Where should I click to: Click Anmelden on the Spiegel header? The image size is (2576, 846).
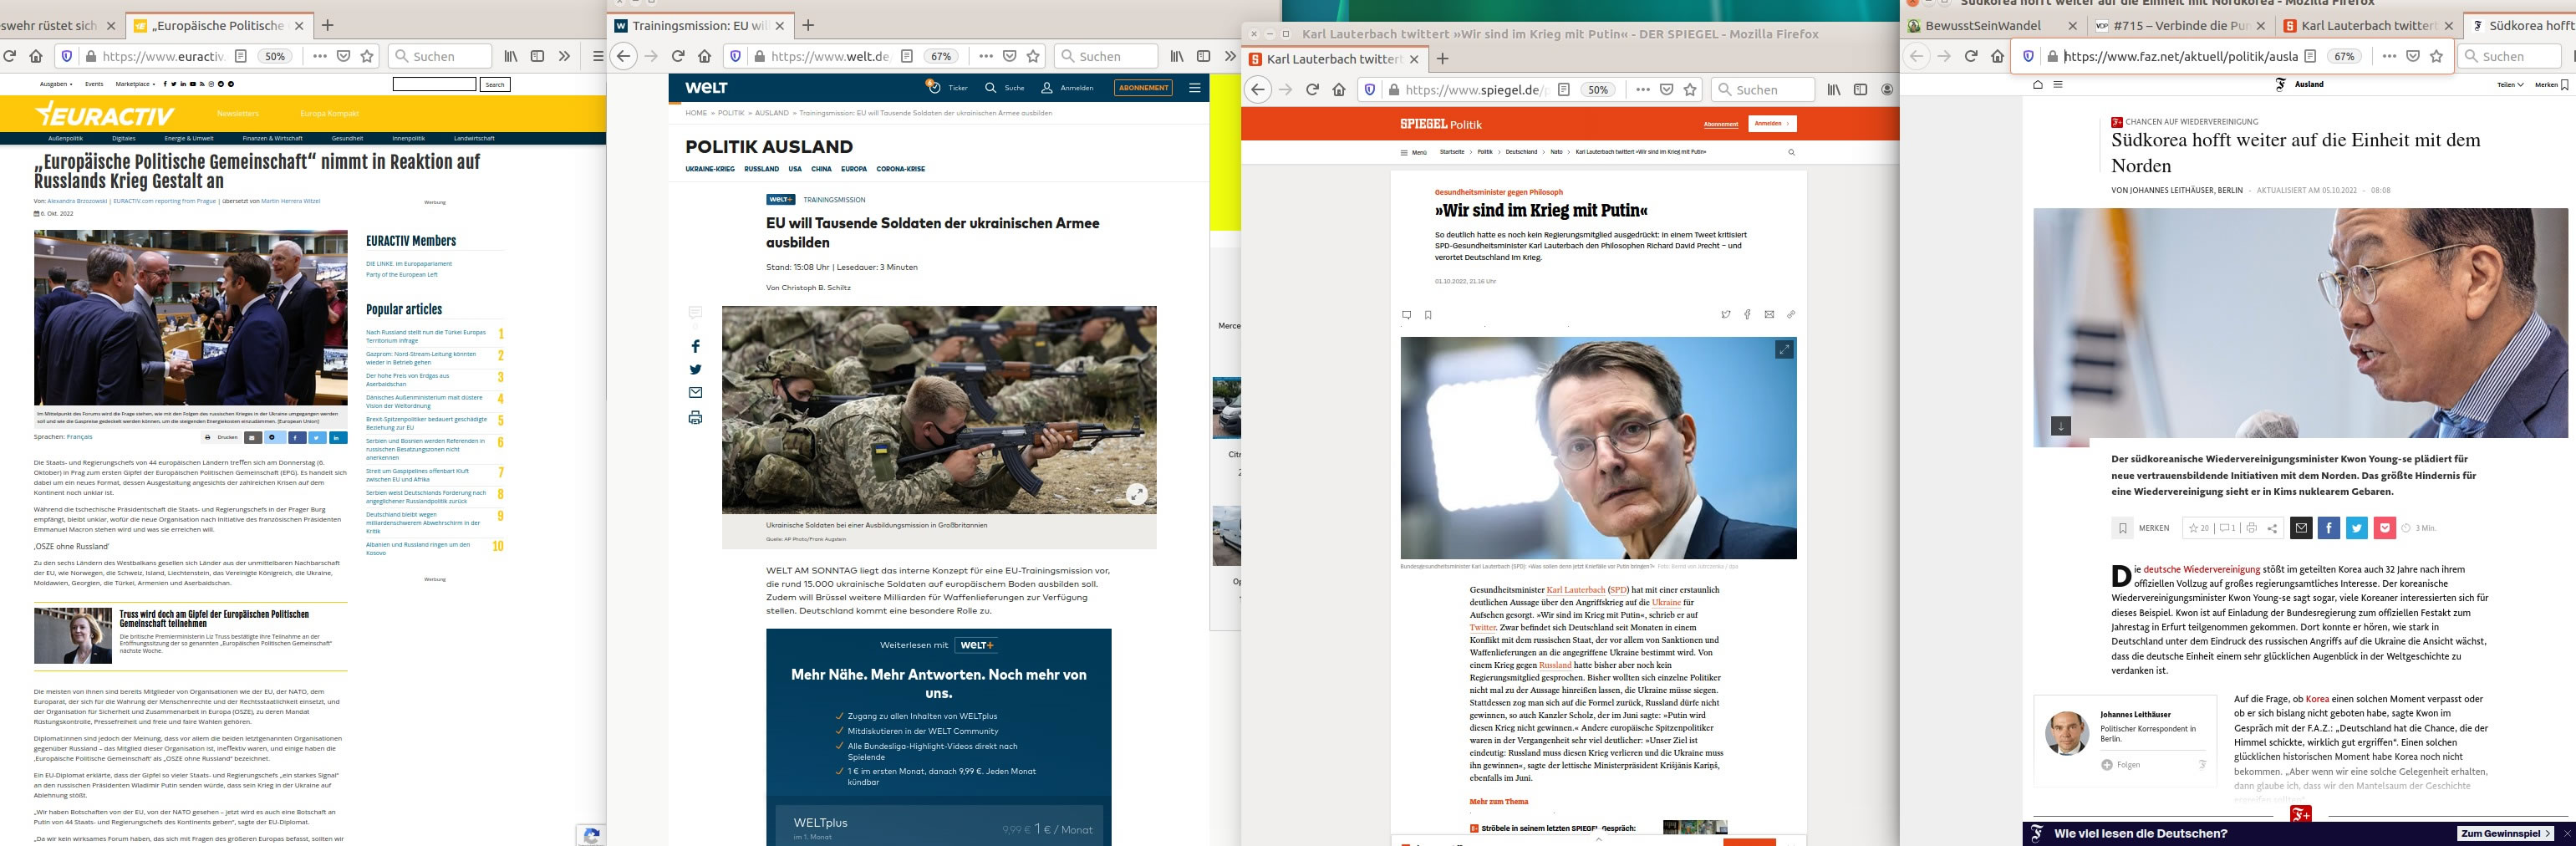(1772, 124)
